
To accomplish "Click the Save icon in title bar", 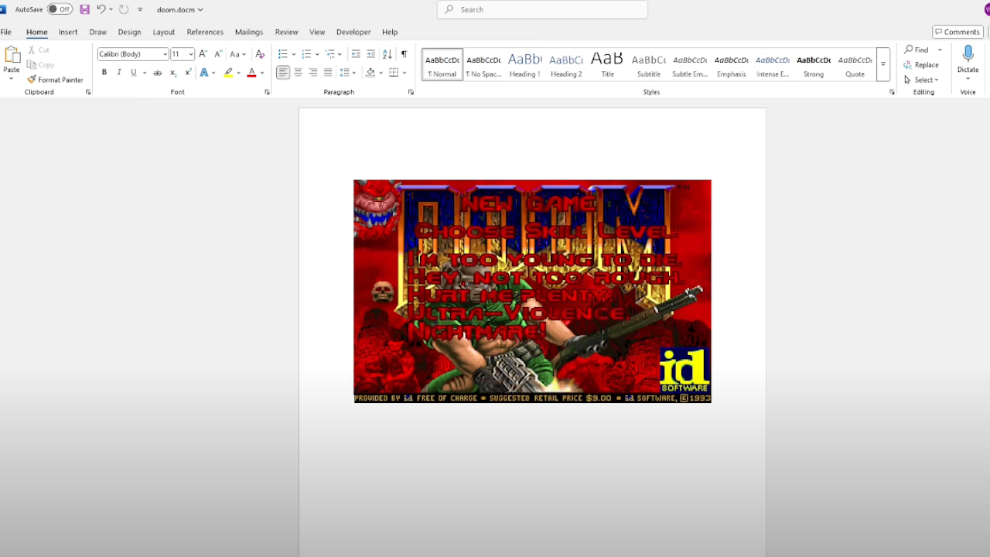I will click(84, 9).
